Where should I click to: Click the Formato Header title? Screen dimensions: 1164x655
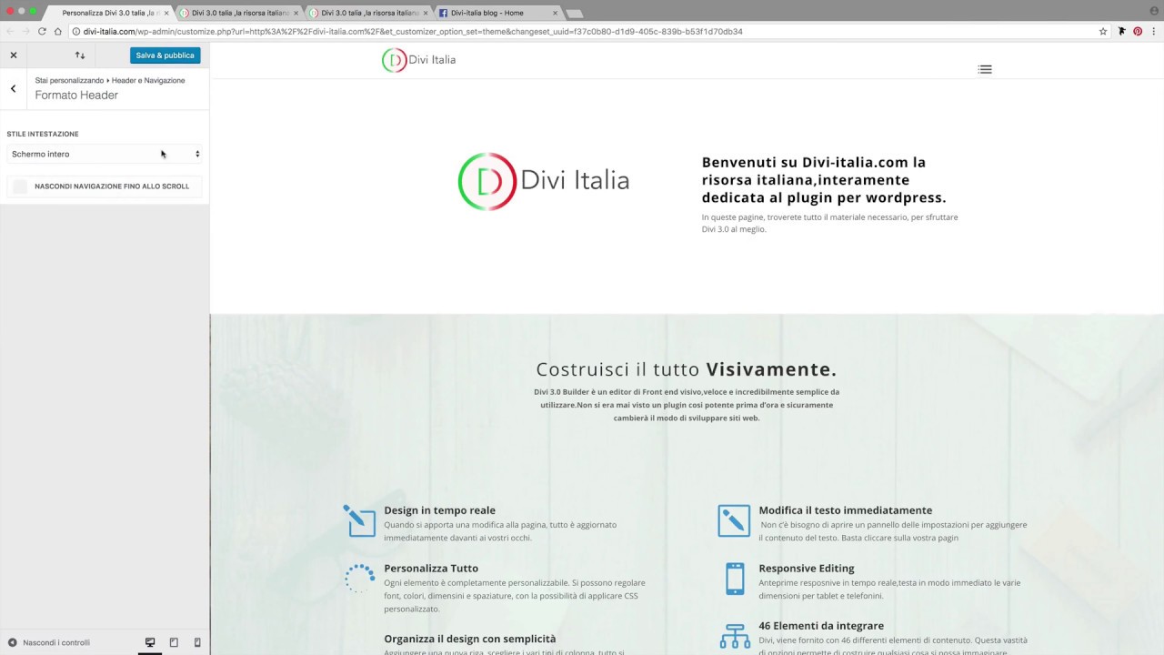coord(76,95)
